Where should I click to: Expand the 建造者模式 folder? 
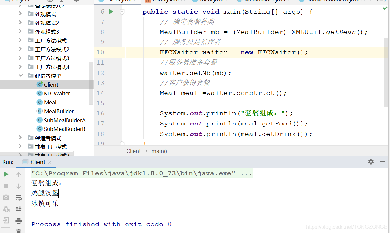[x=20, y=138]
